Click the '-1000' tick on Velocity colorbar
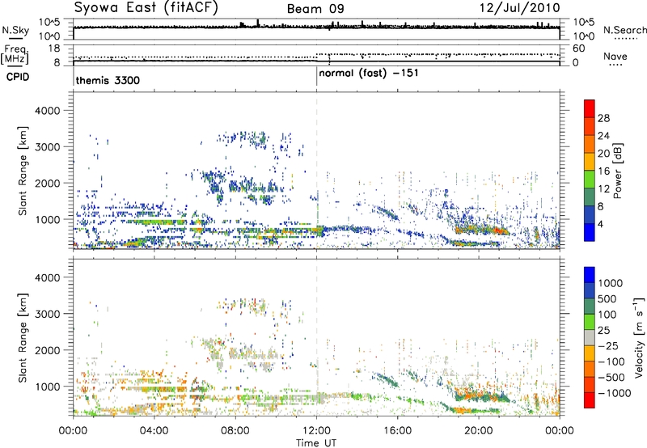 pyautogui.click(x=614, y=393)
